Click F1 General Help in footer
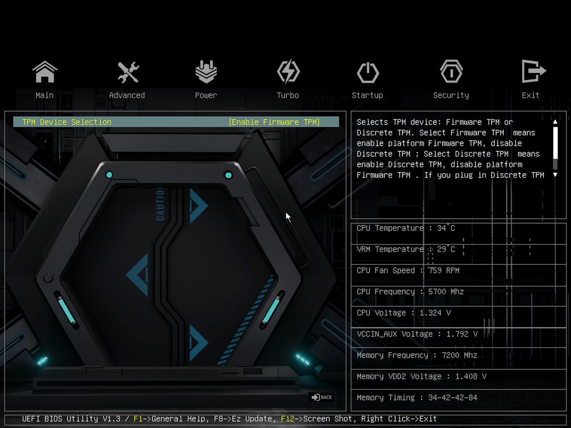 pos(170,419)
